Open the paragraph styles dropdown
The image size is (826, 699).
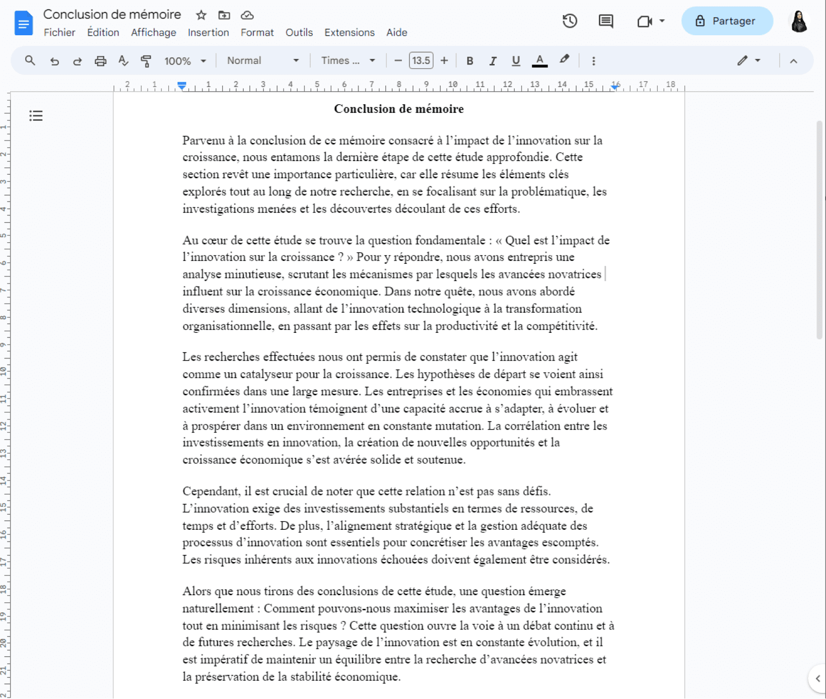click(262, 60)
